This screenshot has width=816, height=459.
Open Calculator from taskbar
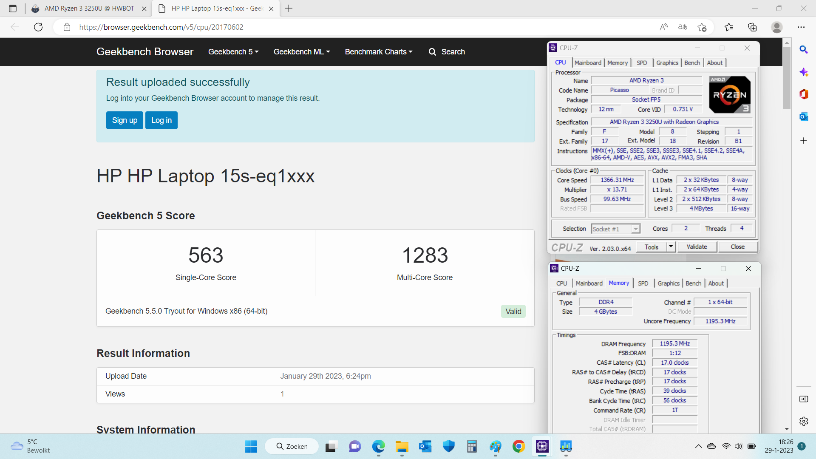472,446
